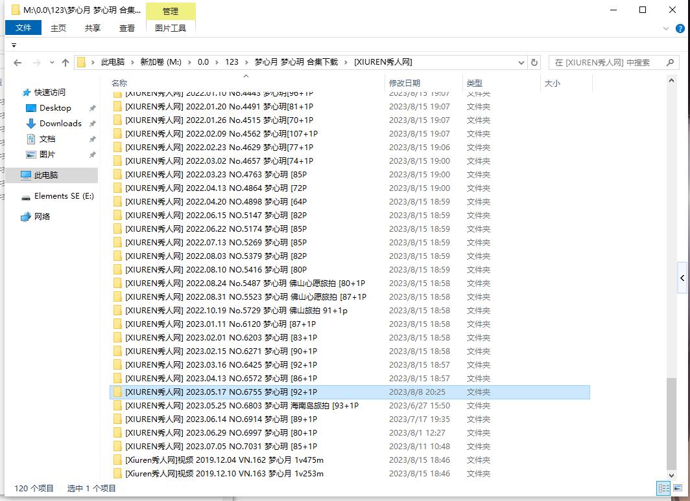Click the Back navigation arrow

tap(18, 63)
